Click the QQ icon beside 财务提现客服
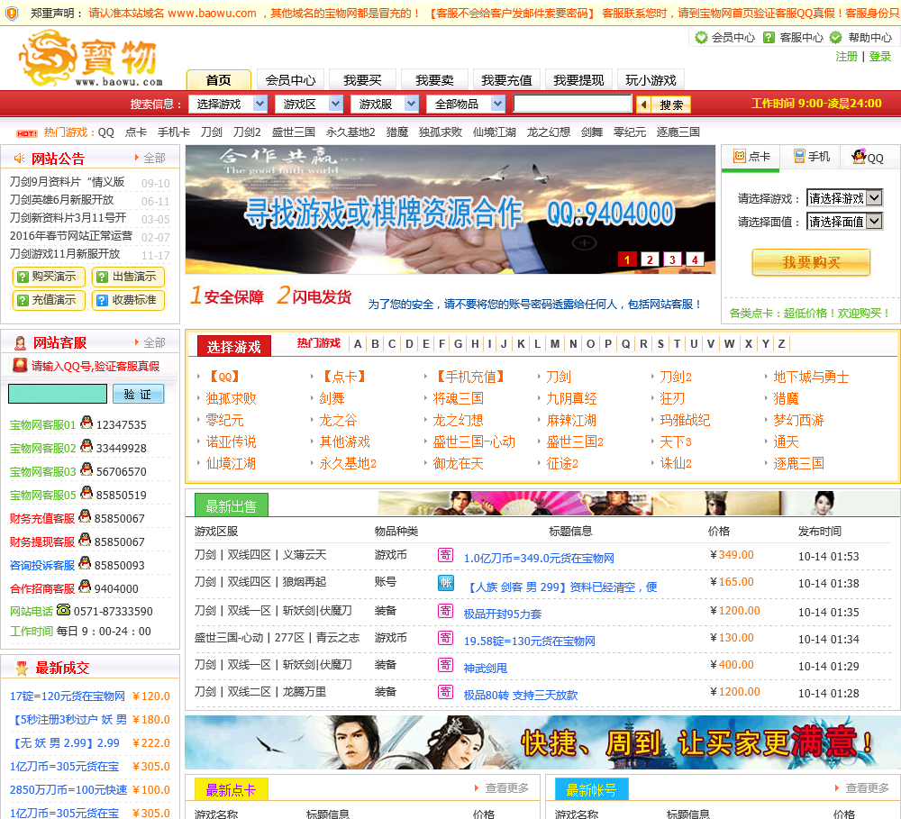Image resolution: width=901 pixels, height=819 pixels. pyautogui.click(x=85, y=541)
